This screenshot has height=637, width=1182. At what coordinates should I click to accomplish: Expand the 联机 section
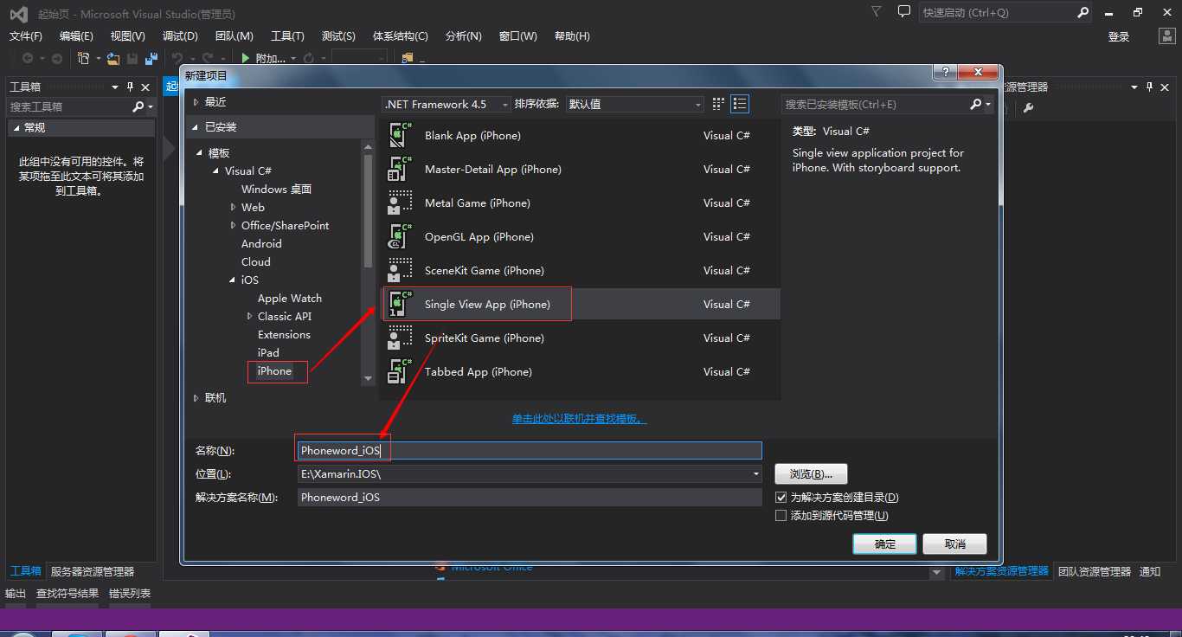coord(194,398)
